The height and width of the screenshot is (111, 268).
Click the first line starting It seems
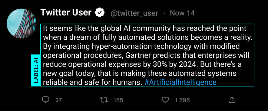(x=144, y=28)
